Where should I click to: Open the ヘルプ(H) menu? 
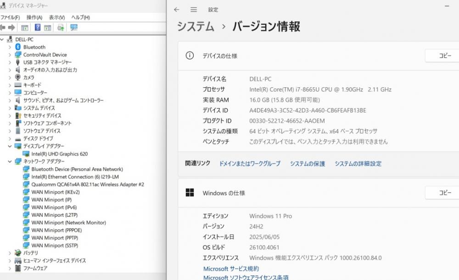pos(80,17)
